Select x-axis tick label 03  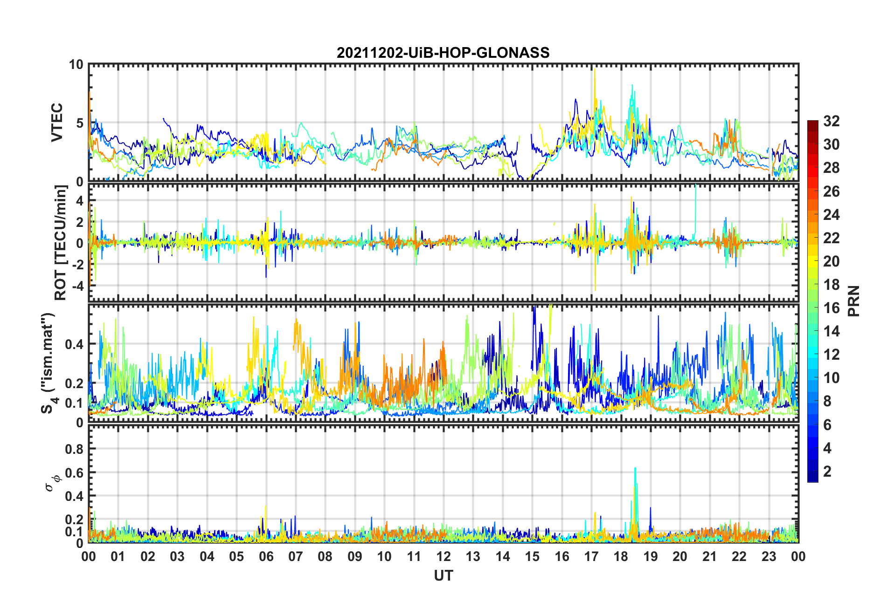tap(177, 556)
